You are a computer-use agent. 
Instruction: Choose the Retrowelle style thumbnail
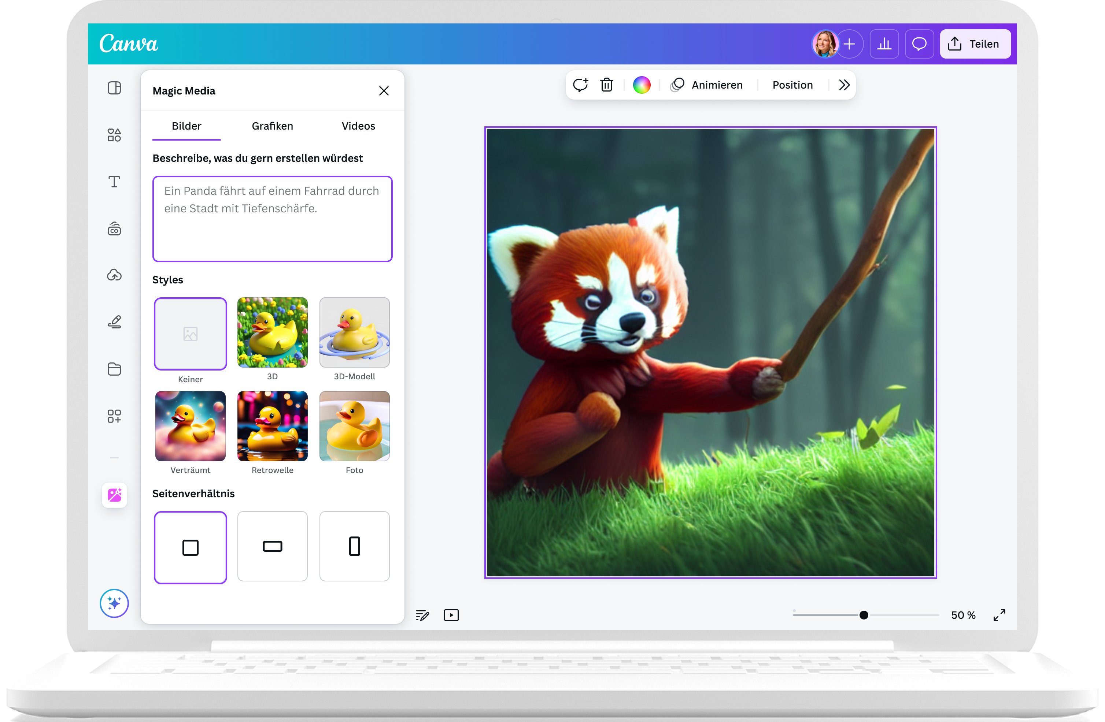pos(273,427)
